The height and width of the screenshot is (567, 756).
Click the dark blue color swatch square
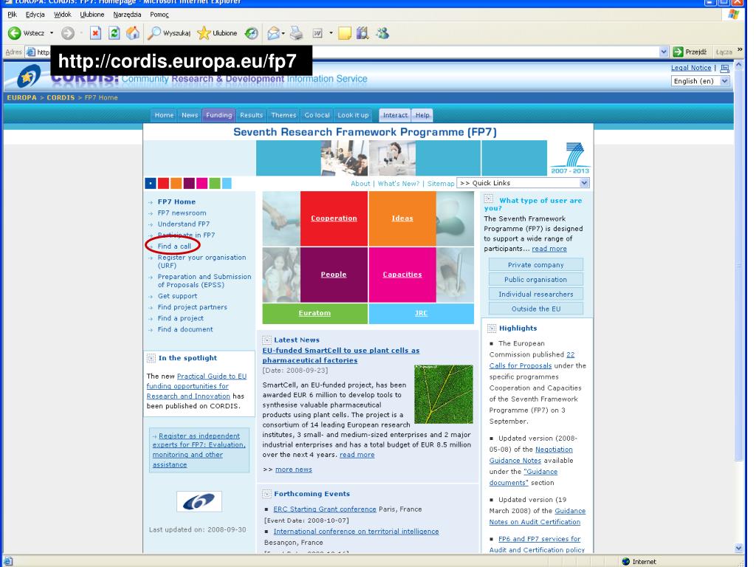(151, 183)
